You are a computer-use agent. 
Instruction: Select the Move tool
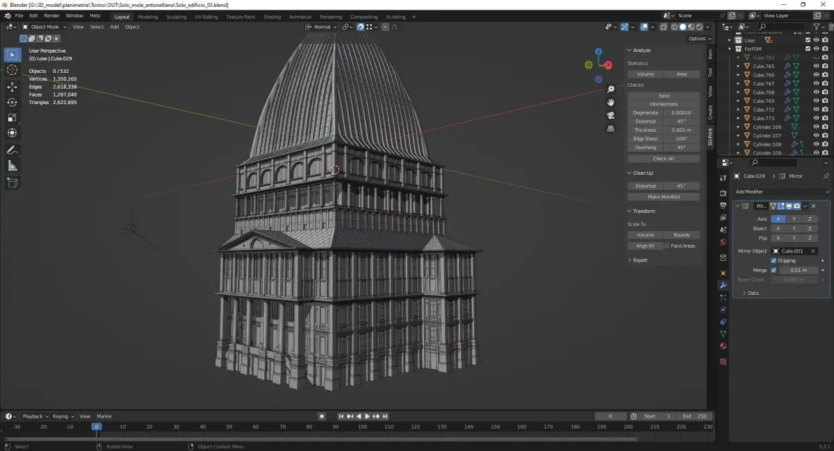pos(12,87)
